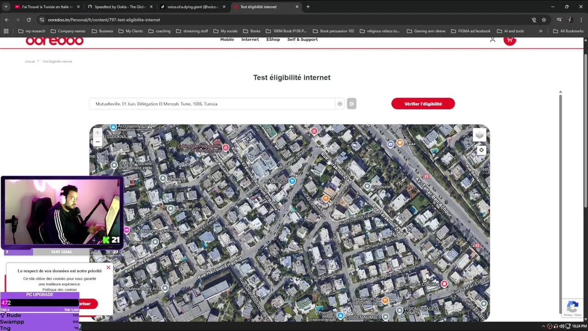The width and height of the screenshot is (588, 331).
Task: Click the system clock showing 10:24 PM
Action: [579, 326]
